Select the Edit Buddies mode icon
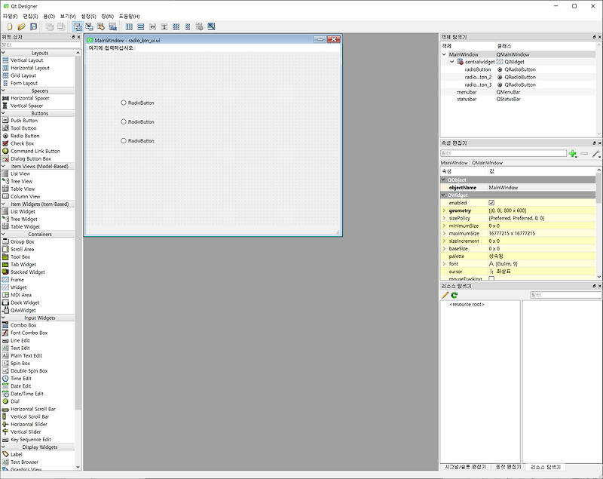This screenshot has width=603, height=479. pos(99,27)
